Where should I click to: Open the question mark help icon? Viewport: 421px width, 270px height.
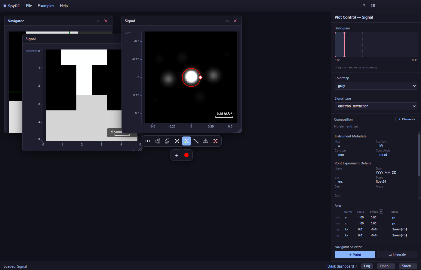364,6
